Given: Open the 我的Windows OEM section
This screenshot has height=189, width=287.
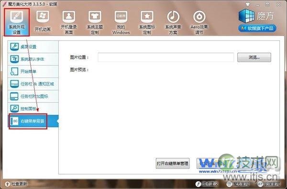Looking at the screenshot, I should (x=121, y=22).
